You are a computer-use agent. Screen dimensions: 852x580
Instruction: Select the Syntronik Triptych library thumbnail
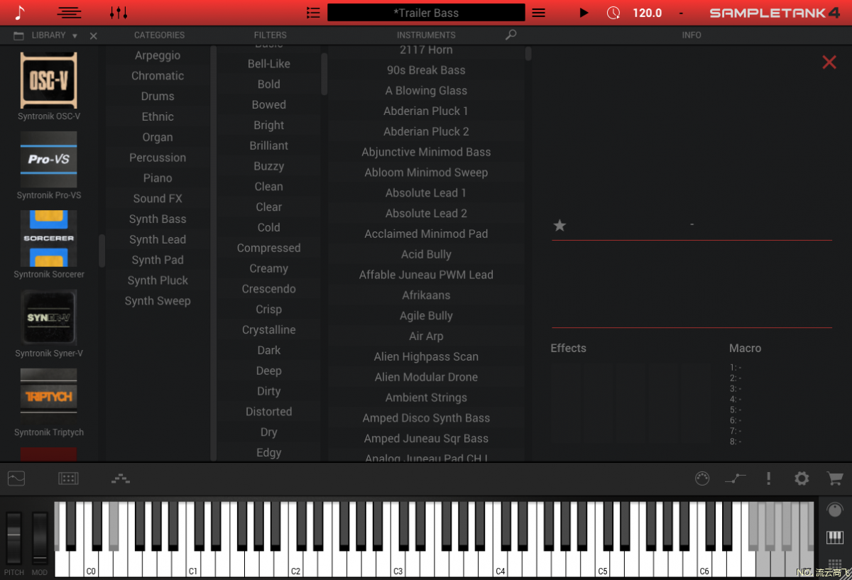pos(49,397)
